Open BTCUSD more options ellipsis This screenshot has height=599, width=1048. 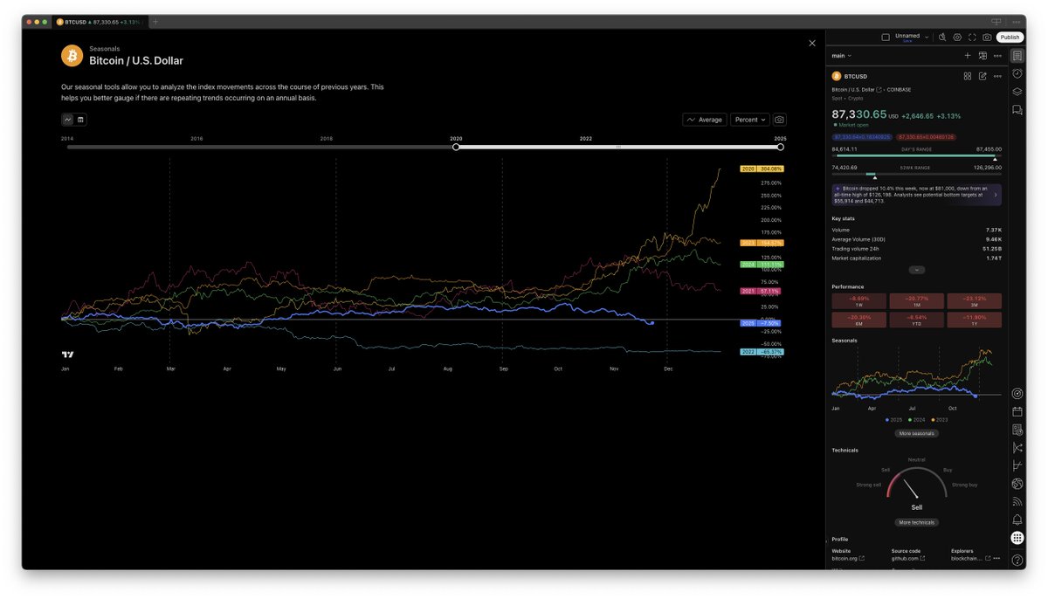[x=997, y=76]
